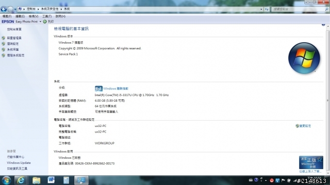Show hidden tray icons arrow

point(266,180)
